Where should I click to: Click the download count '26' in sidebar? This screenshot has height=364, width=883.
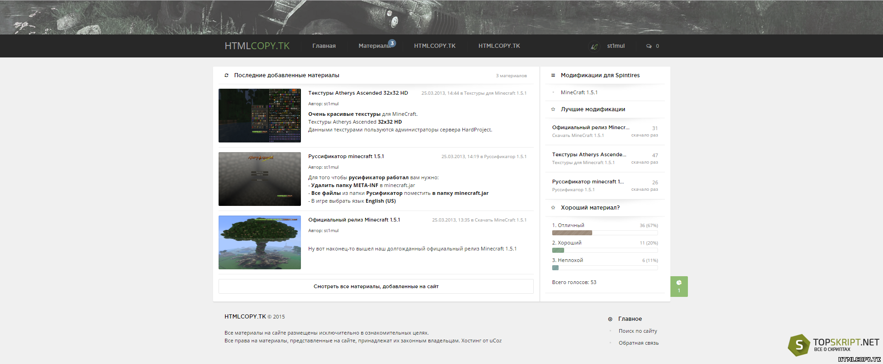(655, 182)
